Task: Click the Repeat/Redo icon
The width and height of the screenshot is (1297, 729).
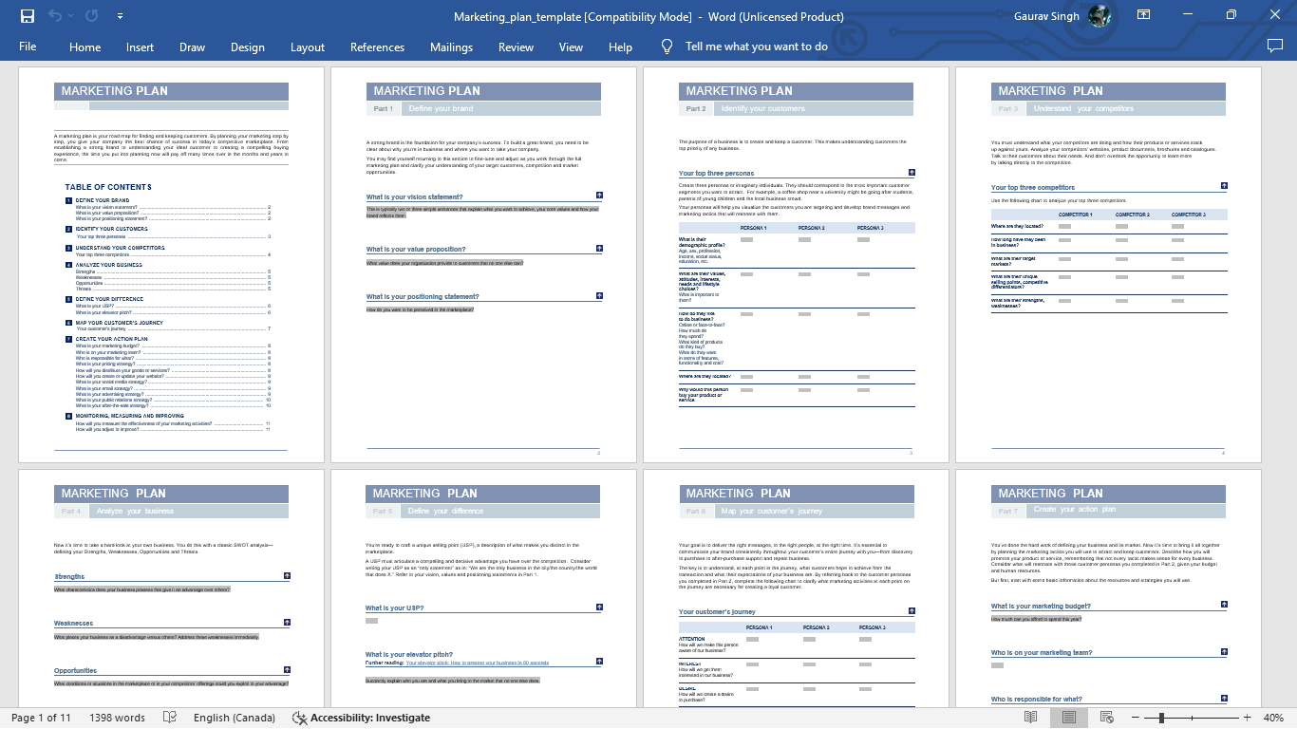Action: pos(90,15)
